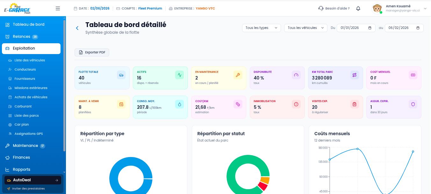Open the Conducteurs page

click(25, 69)
